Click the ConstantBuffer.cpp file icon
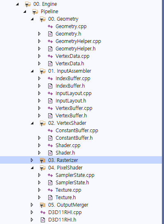This screenshot has height=224, width=164. [x=50, y=131]
